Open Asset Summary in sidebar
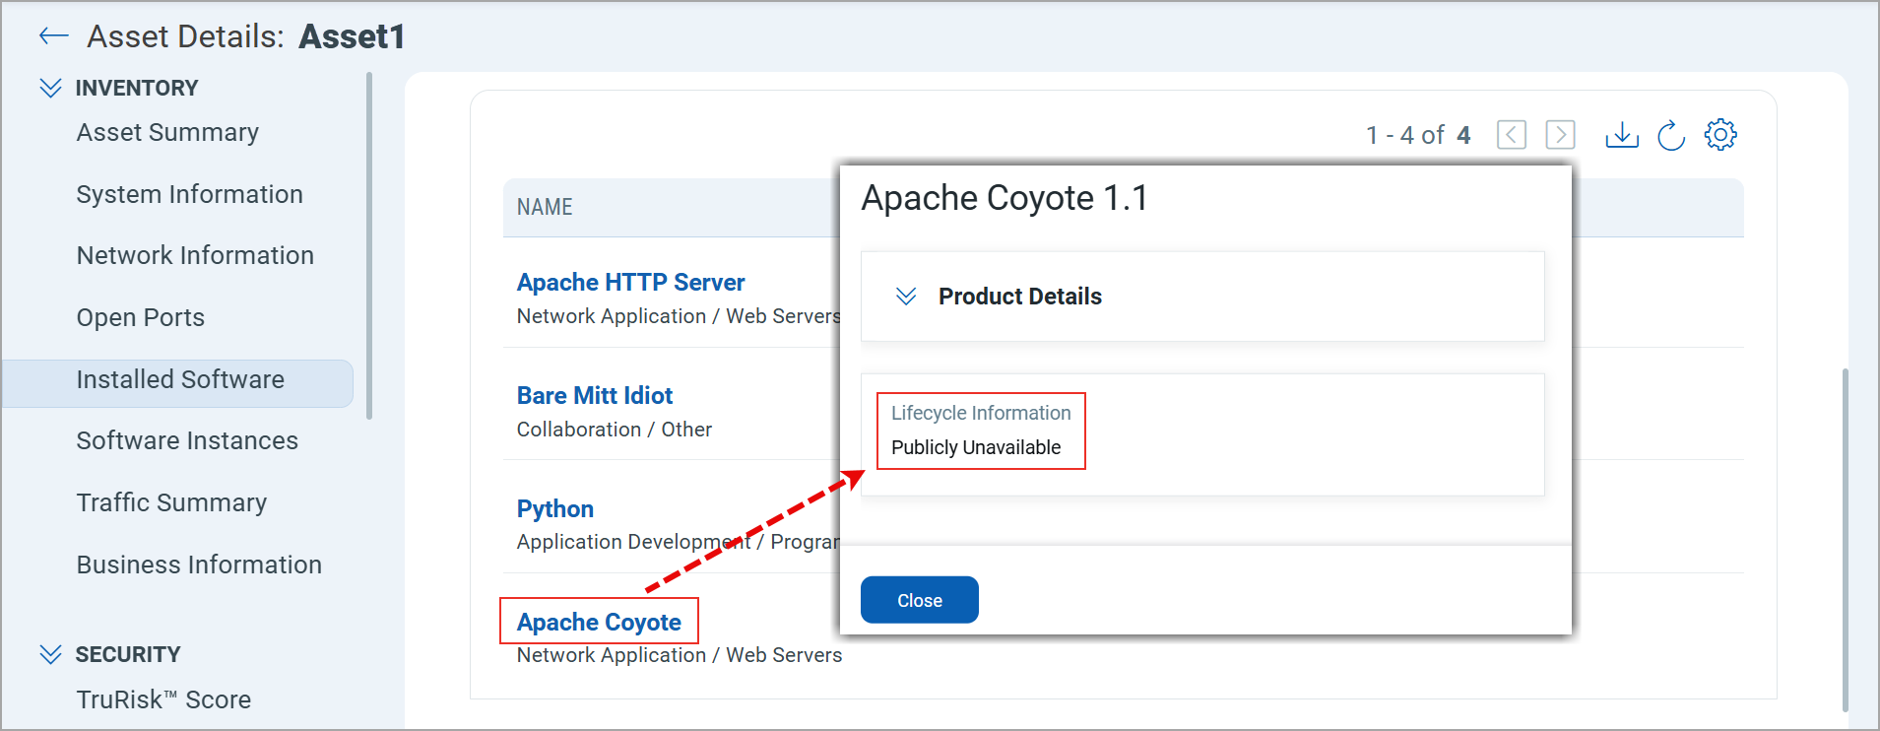The width and height of the screenshot is (1880, 731). click(x=167, y=132)
